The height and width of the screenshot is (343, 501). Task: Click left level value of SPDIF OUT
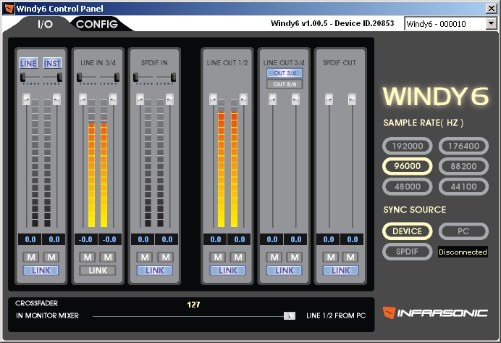pos(328,239)
